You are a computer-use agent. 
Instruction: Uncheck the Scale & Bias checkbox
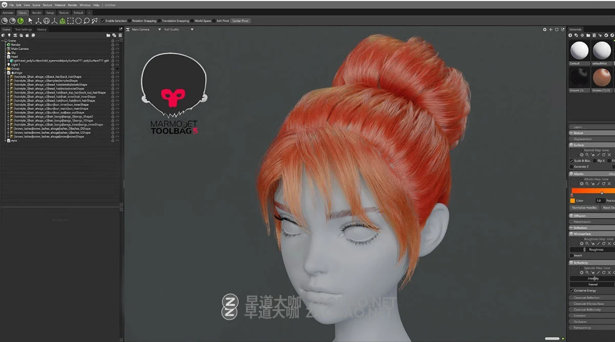[x=572, y=160]
